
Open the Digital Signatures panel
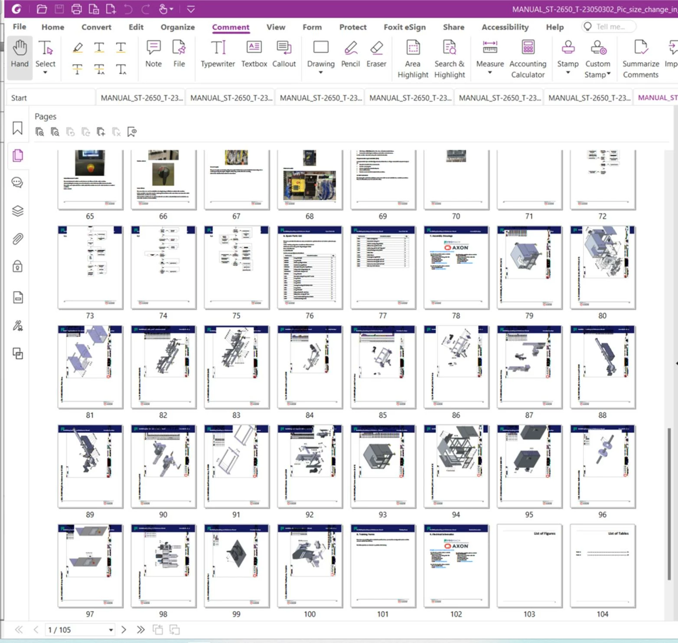point(17,325)
